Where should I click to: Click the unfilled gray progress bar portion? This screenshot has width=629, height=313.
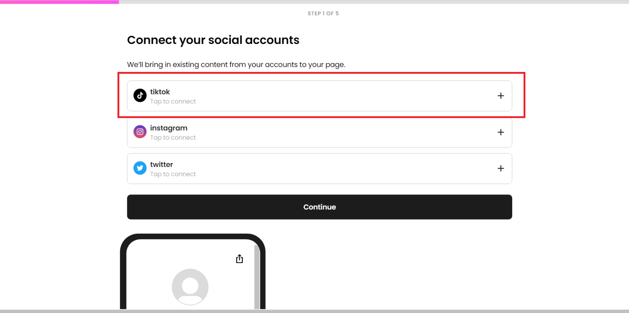click(x=373, y=2)
